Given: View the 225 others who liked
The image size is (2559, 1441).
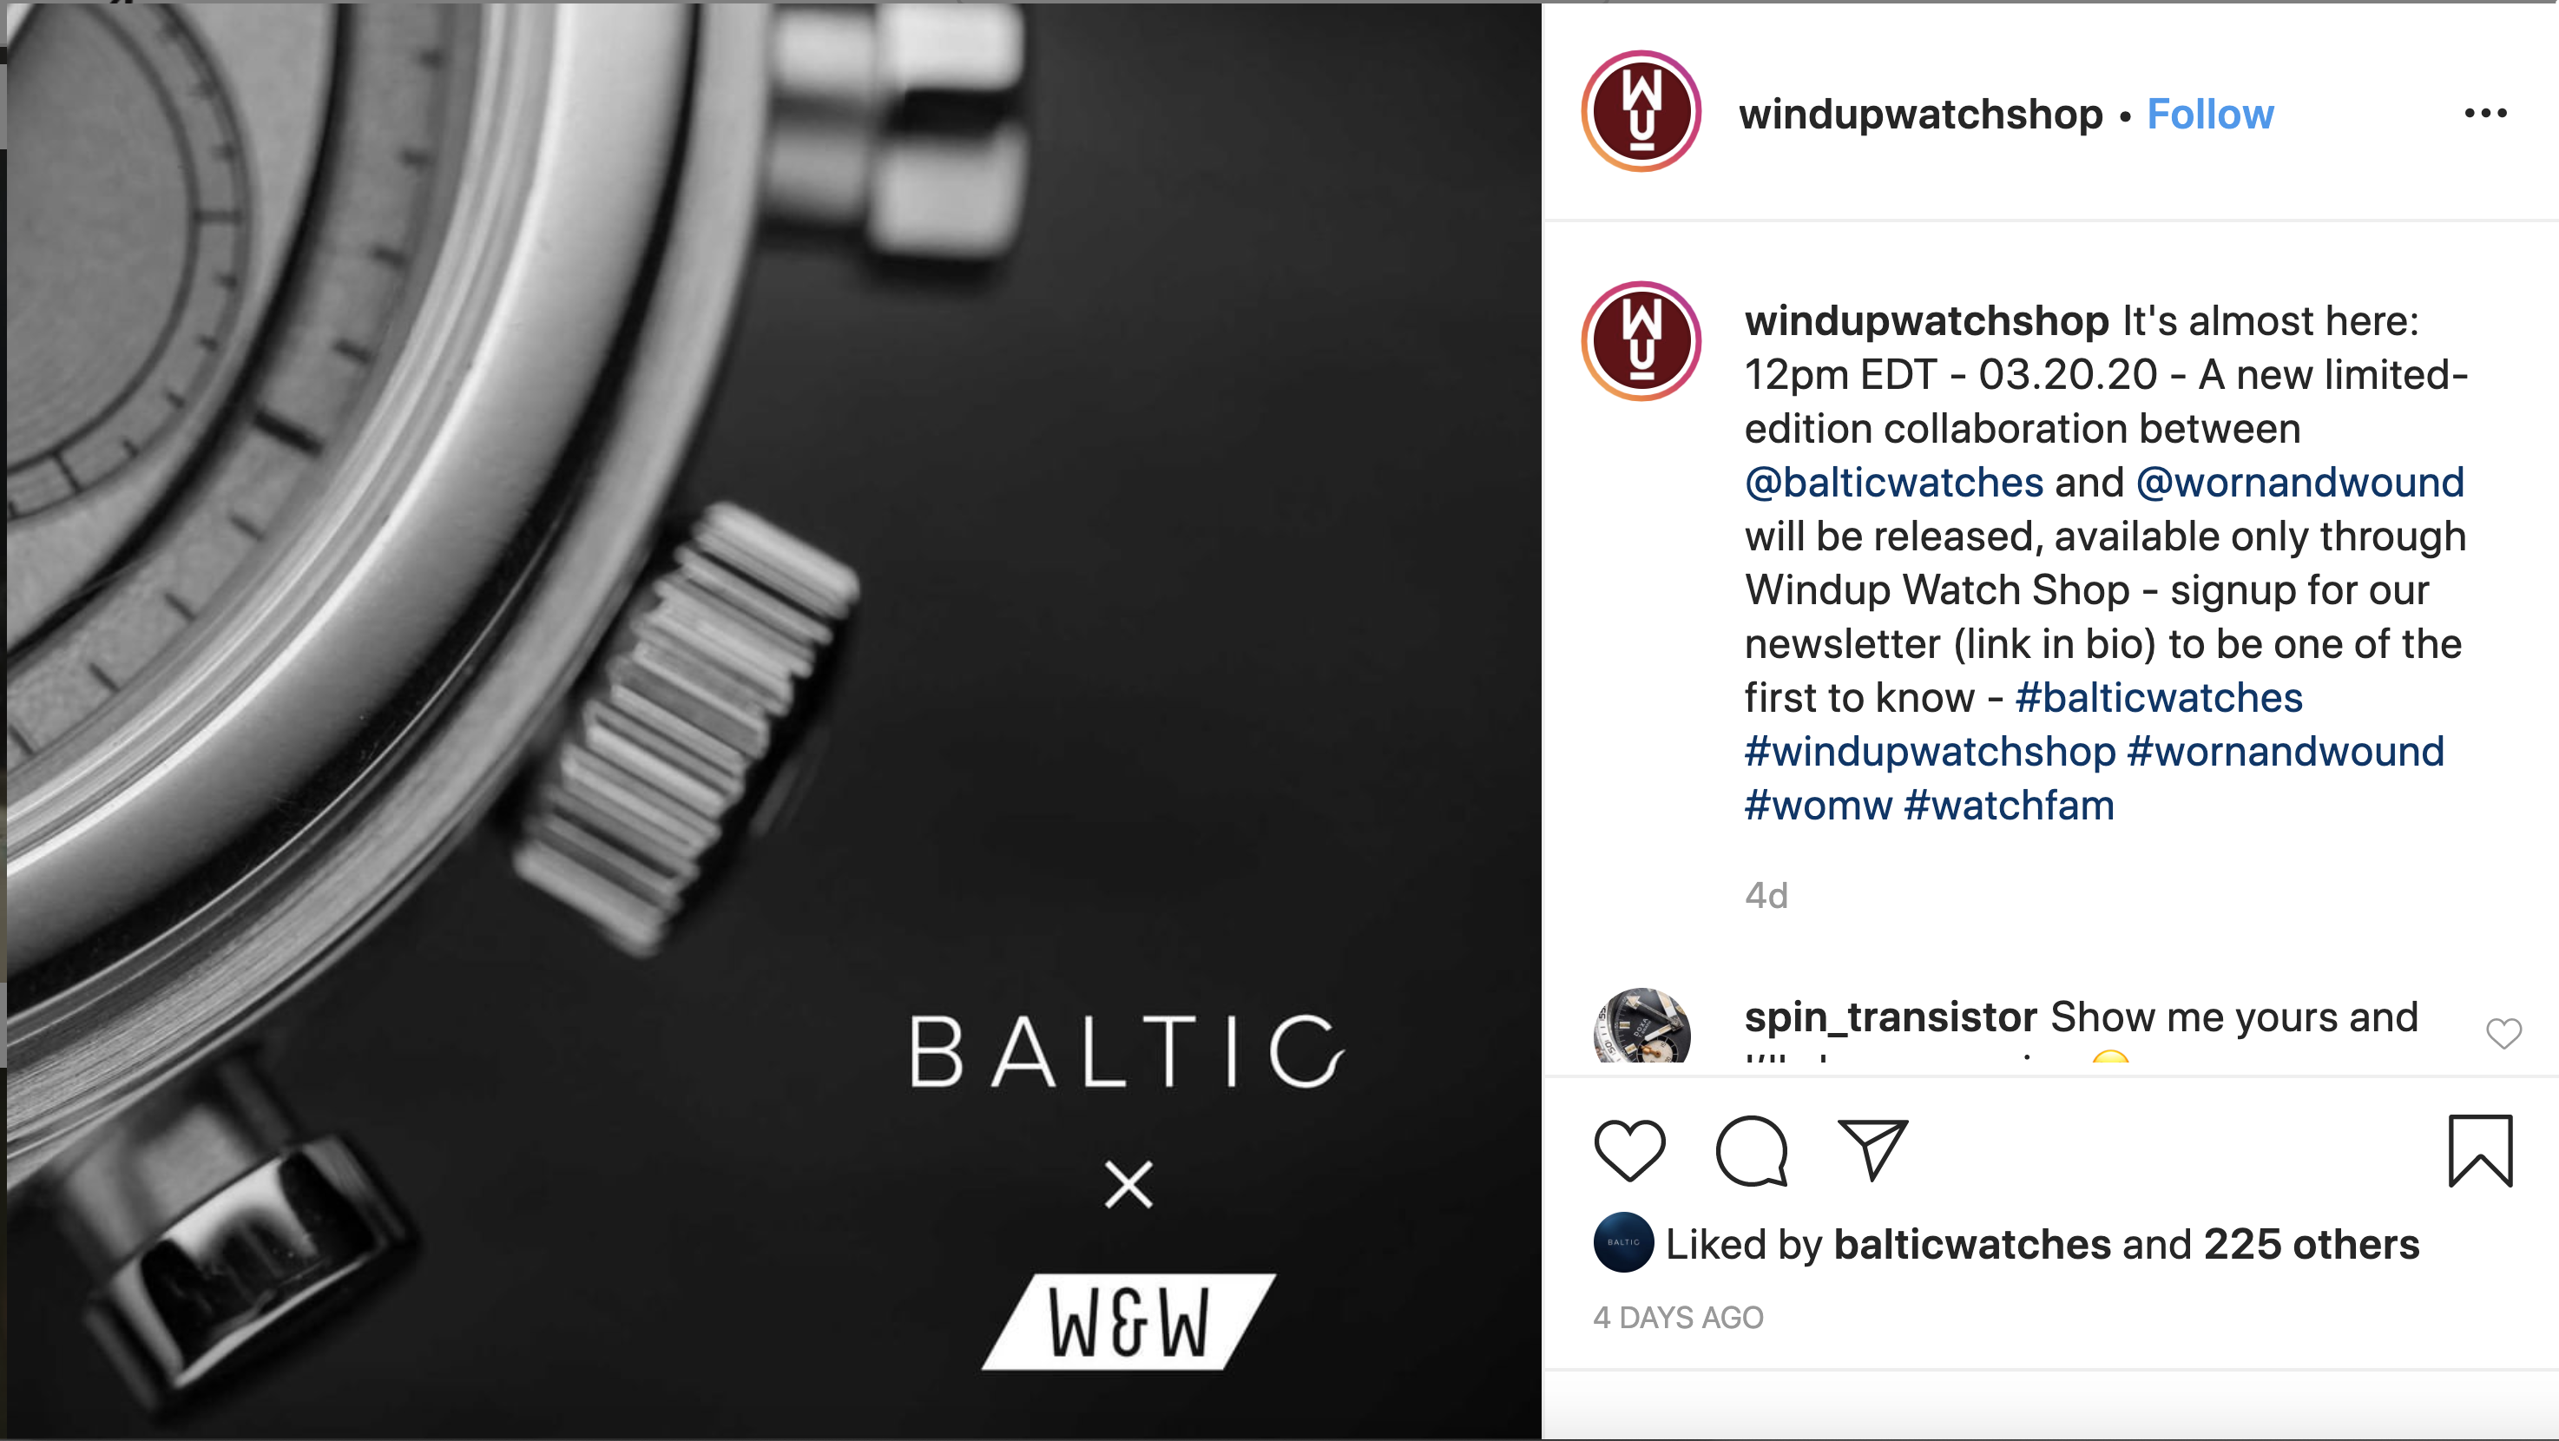Looking at the screenshot, I should pyautogui.click(x=2311, y=1244).
